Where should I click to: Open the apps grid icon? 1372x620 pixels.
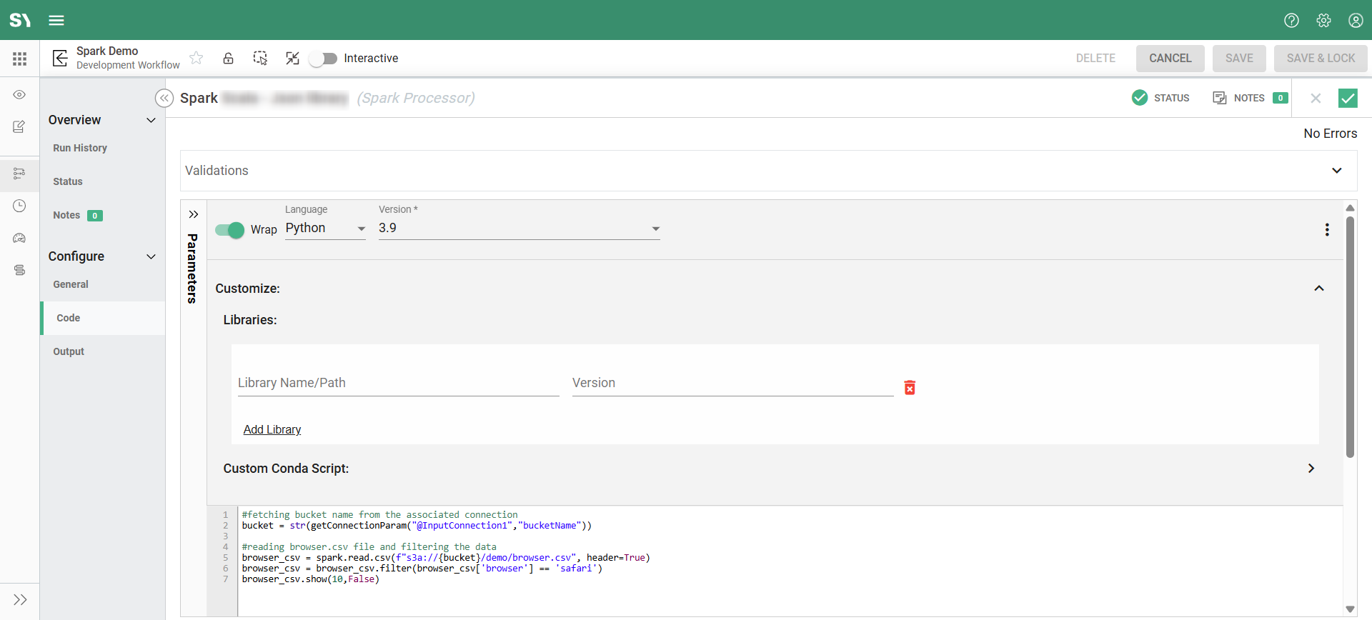19,59
